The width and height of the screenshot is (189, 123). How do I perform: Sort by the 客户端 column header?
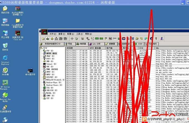click(x=114, y=48)
